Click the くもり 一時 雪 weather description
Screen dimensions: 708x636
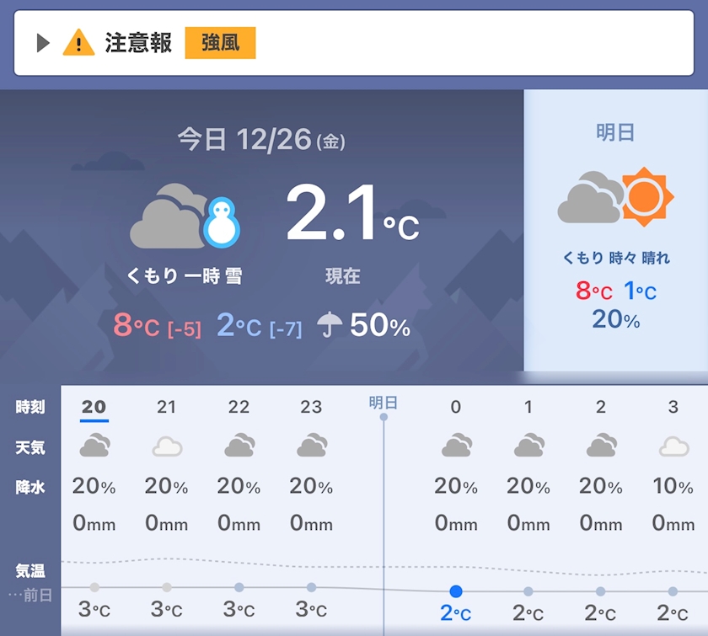(x=185, y=276)
